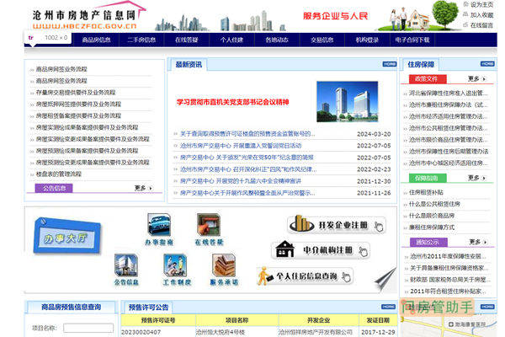The image size is (505, 337).
Task: Open 什么是限价商品房 link
Action: [432, 216]
